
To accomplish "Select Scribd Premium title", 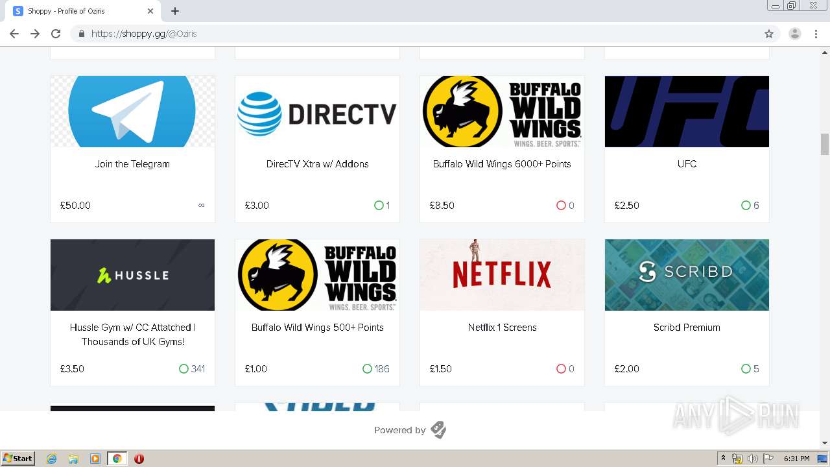I will [687, 328].
